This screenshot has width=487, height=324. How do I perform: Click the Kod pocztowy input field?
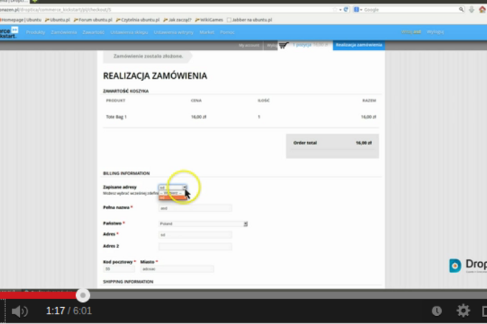(119, 269)
